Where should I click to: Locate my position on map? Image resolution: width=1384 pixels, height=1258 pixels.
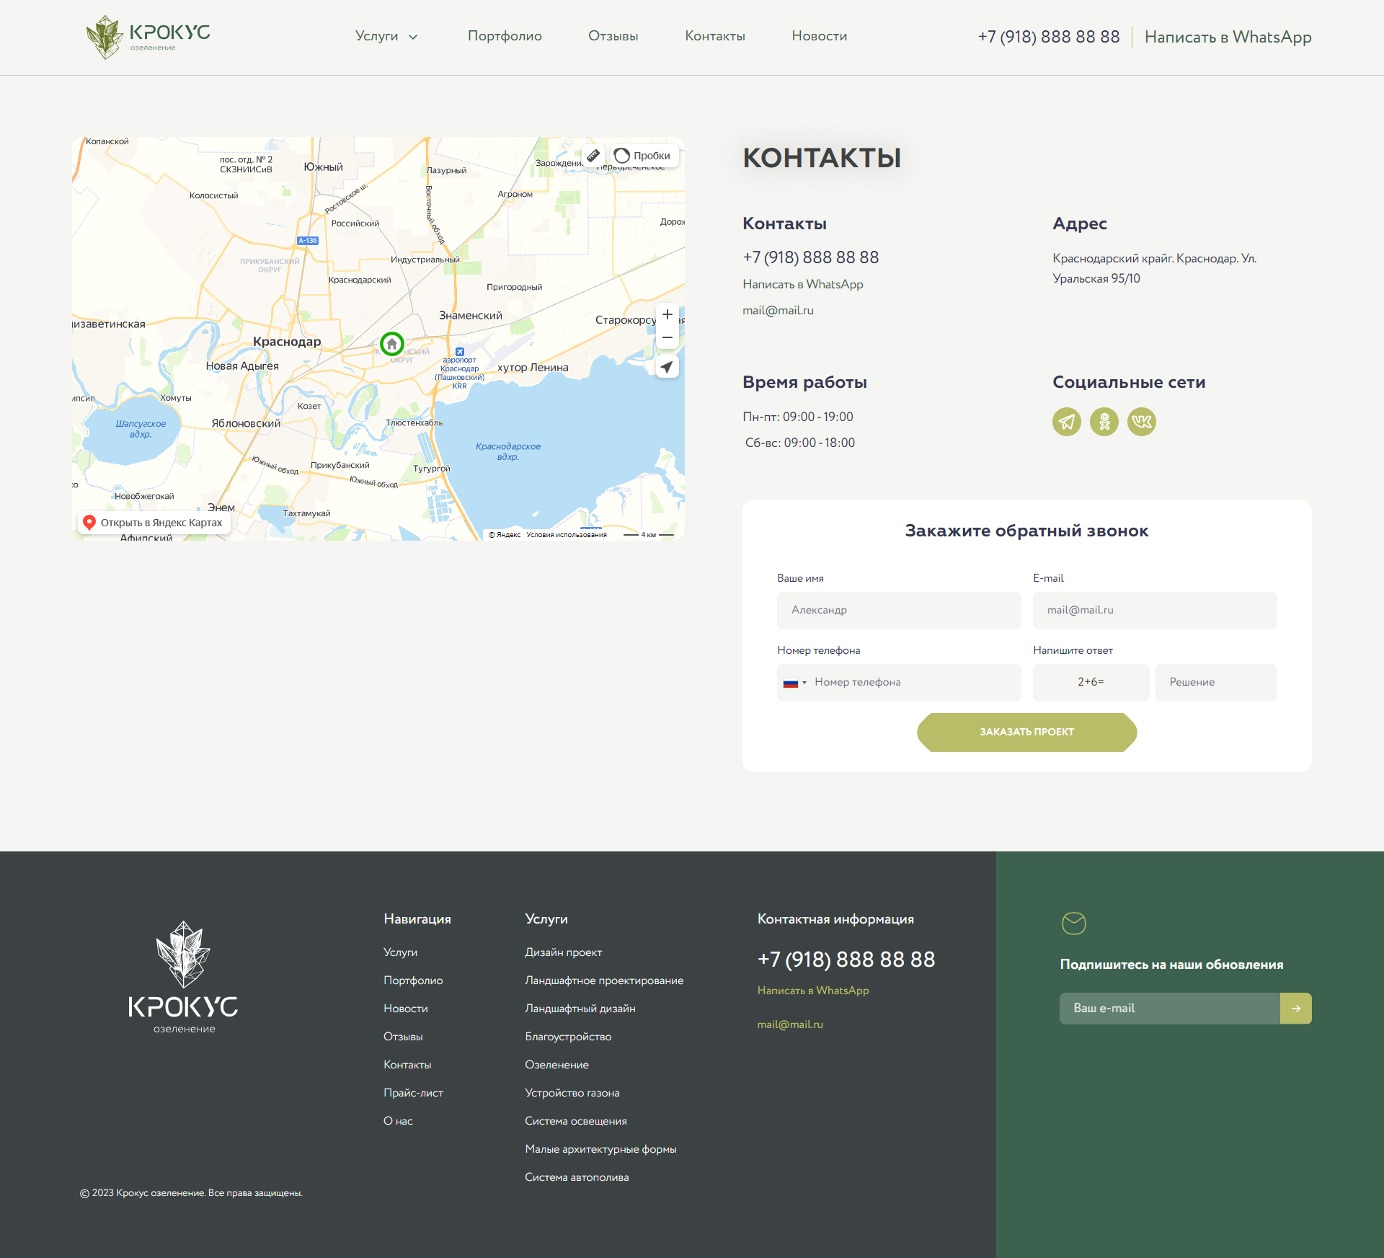pyautogui.click(x=667, y=367)
